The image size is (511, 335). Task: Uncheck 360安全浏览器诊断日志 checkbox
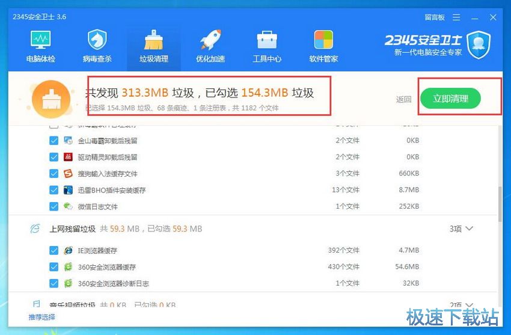click(54, 283)
